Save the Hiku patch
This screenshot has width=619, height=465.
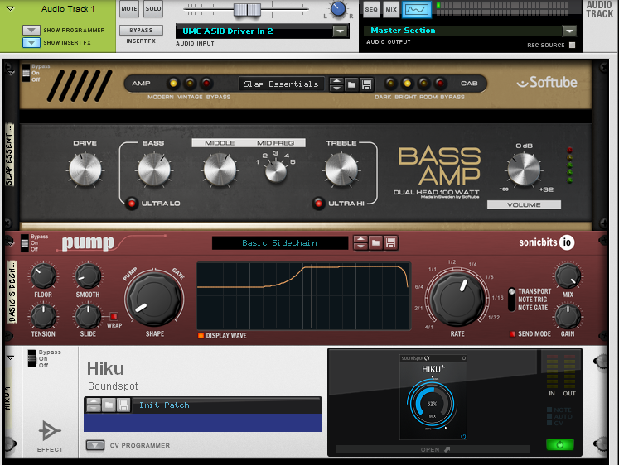point(123,405)
